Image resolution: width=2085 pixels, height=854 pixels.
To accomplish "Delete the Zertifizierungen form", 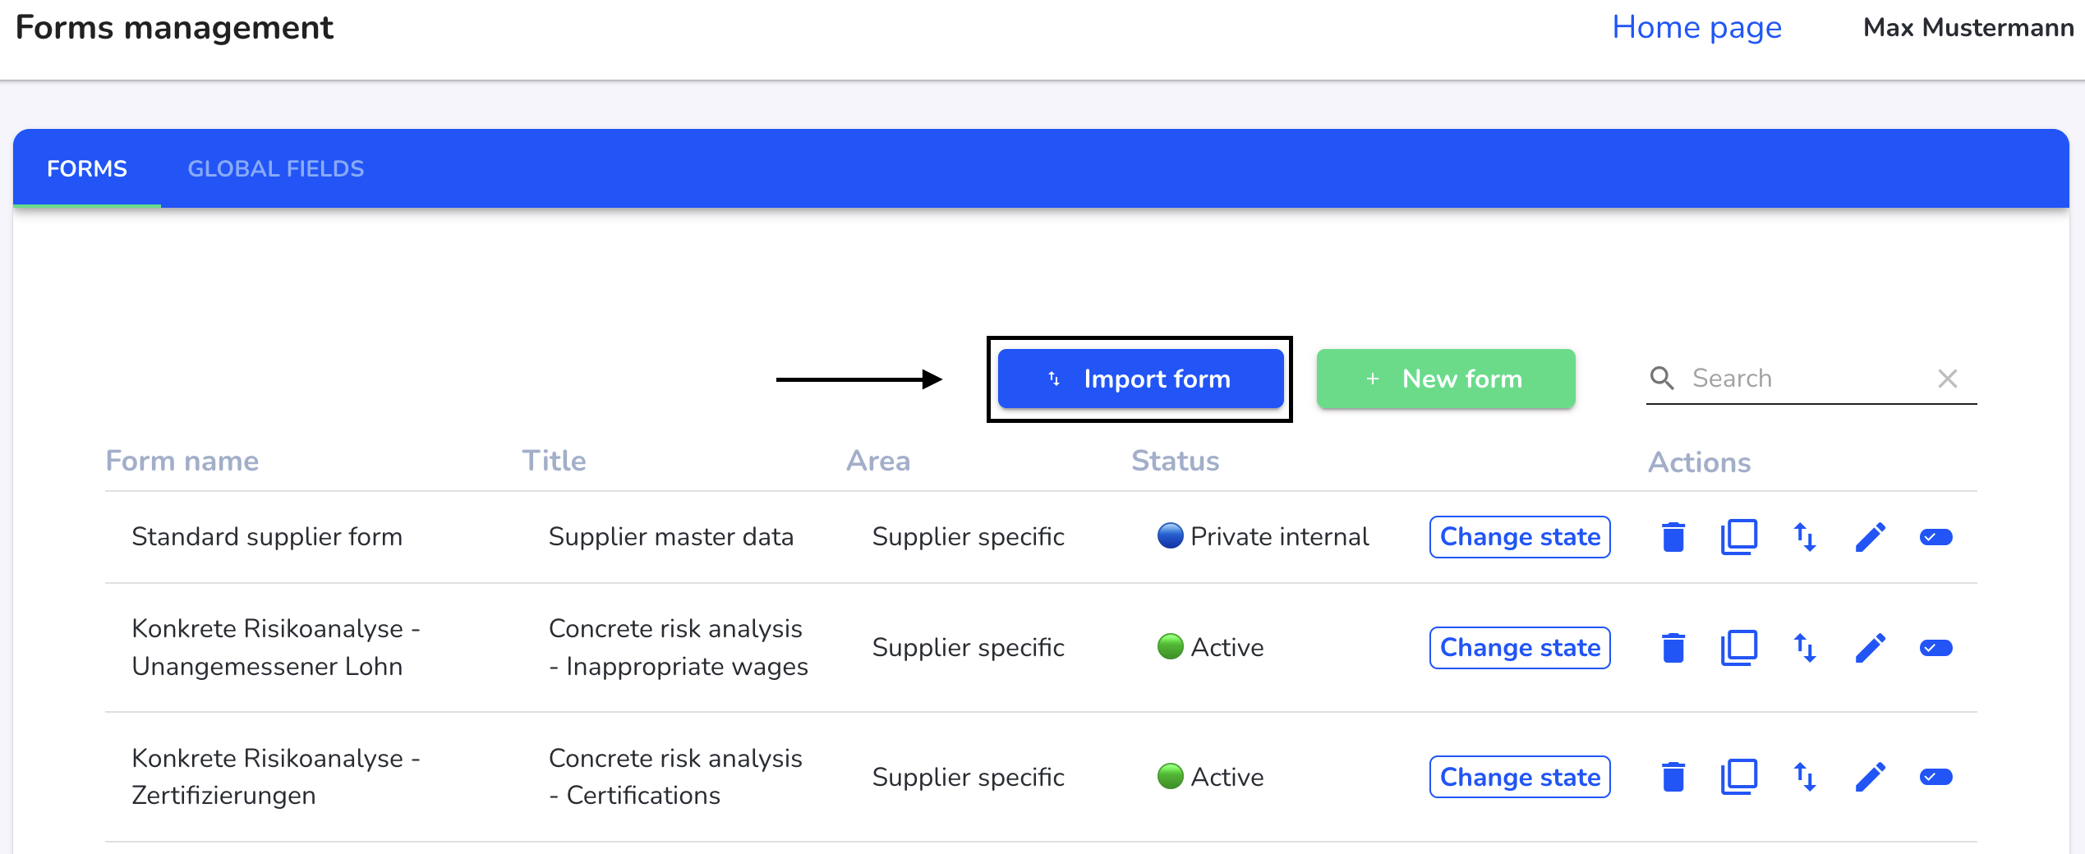I will (1673, 777).
